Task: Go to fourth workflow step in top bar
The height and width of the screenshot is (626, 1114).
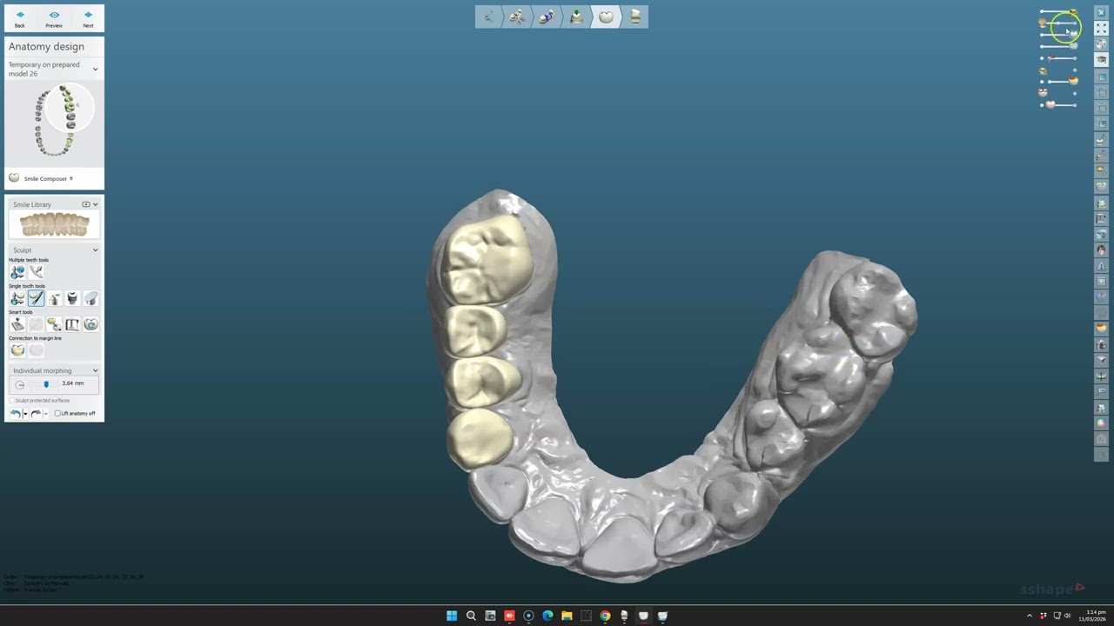Action: pyautogui.click(x=576, y=17)
